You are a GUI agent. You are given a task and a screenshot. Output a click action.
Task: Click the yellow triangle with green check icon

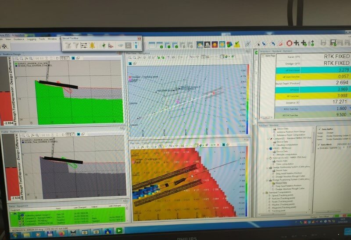click(237, 45)
